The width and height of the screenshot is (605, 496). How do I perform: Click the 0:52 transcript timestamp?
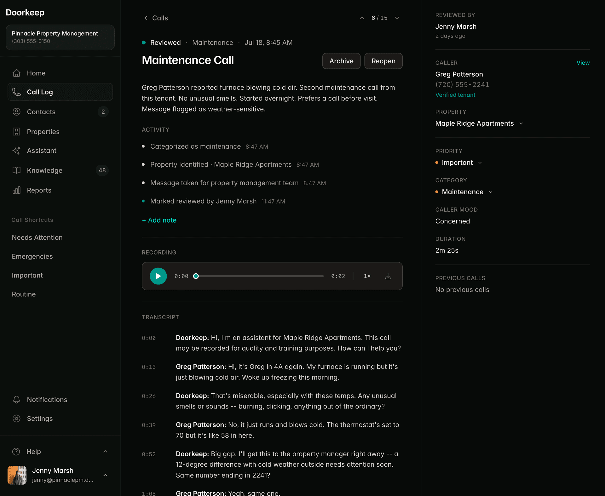coord(149,454)
